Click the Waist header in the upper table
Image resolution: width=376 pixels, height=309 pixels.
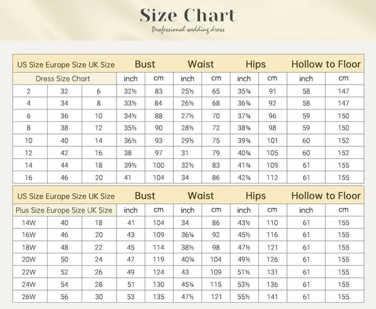point(201,64)
